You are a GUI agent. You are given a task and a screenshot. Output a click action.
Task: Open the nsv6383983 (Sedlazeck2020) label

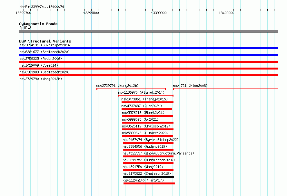click(45, 72)
